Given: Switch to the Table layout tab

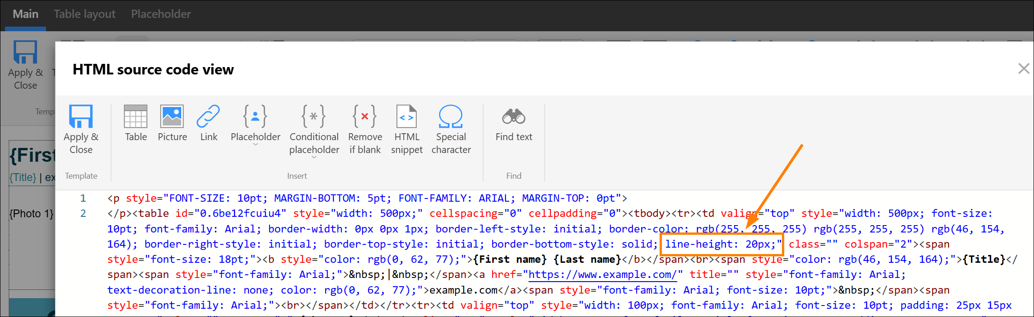Looking at the screenshot, I should tap(85, 14).
